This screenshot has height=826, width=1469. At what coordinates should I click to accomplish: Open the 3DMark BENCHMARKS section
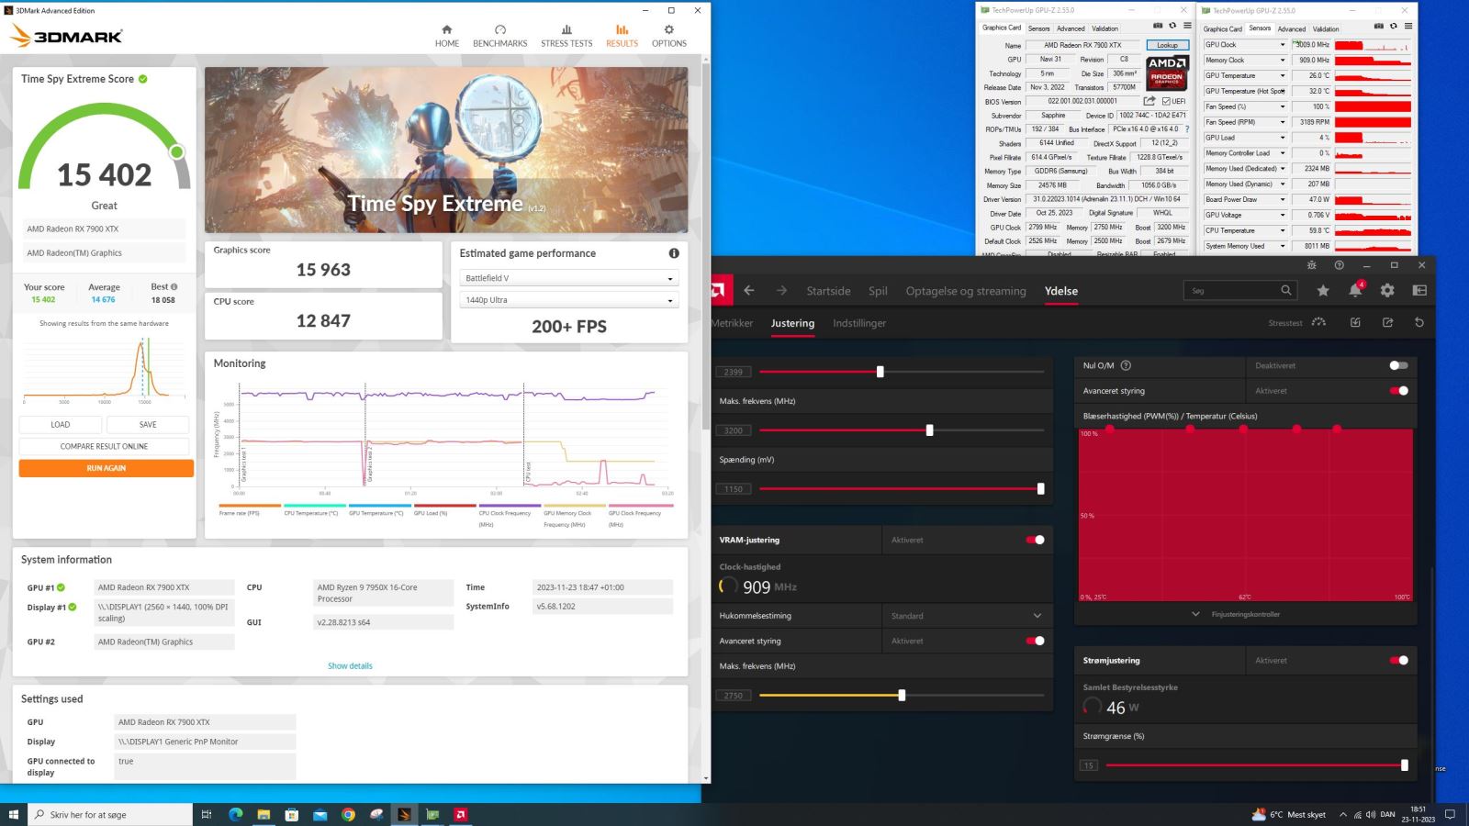click(500, 36)
